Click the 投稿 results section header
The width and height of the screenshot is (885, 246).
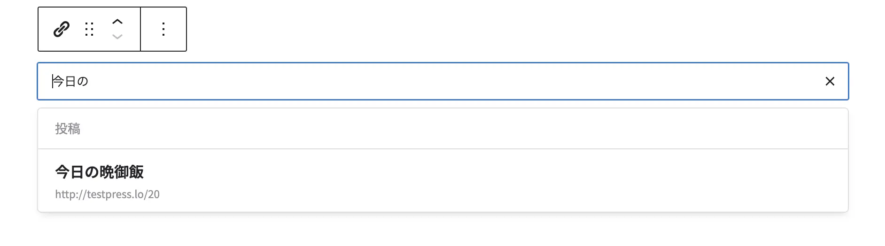tap(68, 129)
